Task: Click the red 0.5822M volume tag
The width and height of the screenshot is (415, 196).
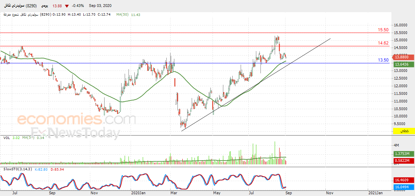Action: pyautogui.click(x=404, y=161)
